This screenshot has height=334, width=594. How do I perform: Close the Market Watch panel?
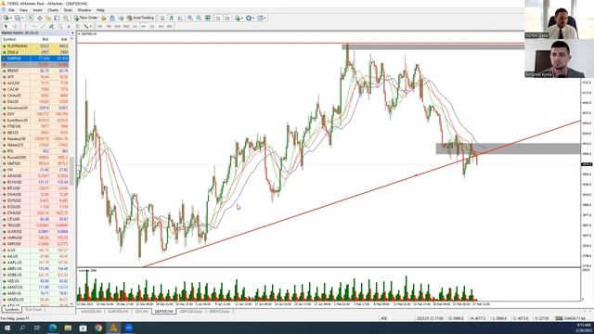coord(72,33)
